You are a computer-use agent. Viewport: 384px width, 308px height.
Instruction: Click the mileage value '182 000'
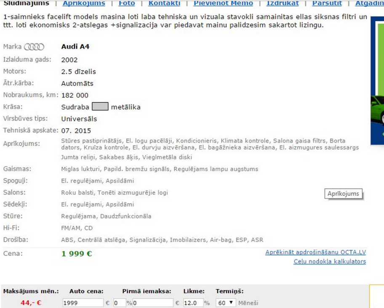coord(75,95)
